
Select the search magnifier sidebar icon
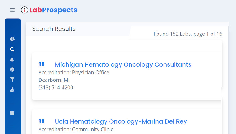point(12,49)
